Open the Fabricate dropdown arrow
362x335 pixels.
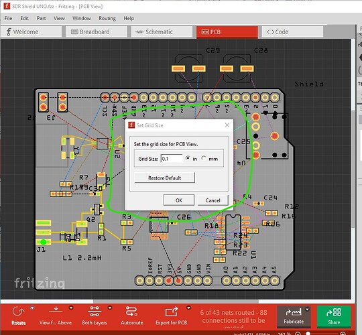click(x=307, y=310)
